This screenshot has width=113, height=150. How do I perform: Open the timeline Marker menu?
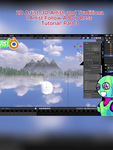click(x=7, y=108)
